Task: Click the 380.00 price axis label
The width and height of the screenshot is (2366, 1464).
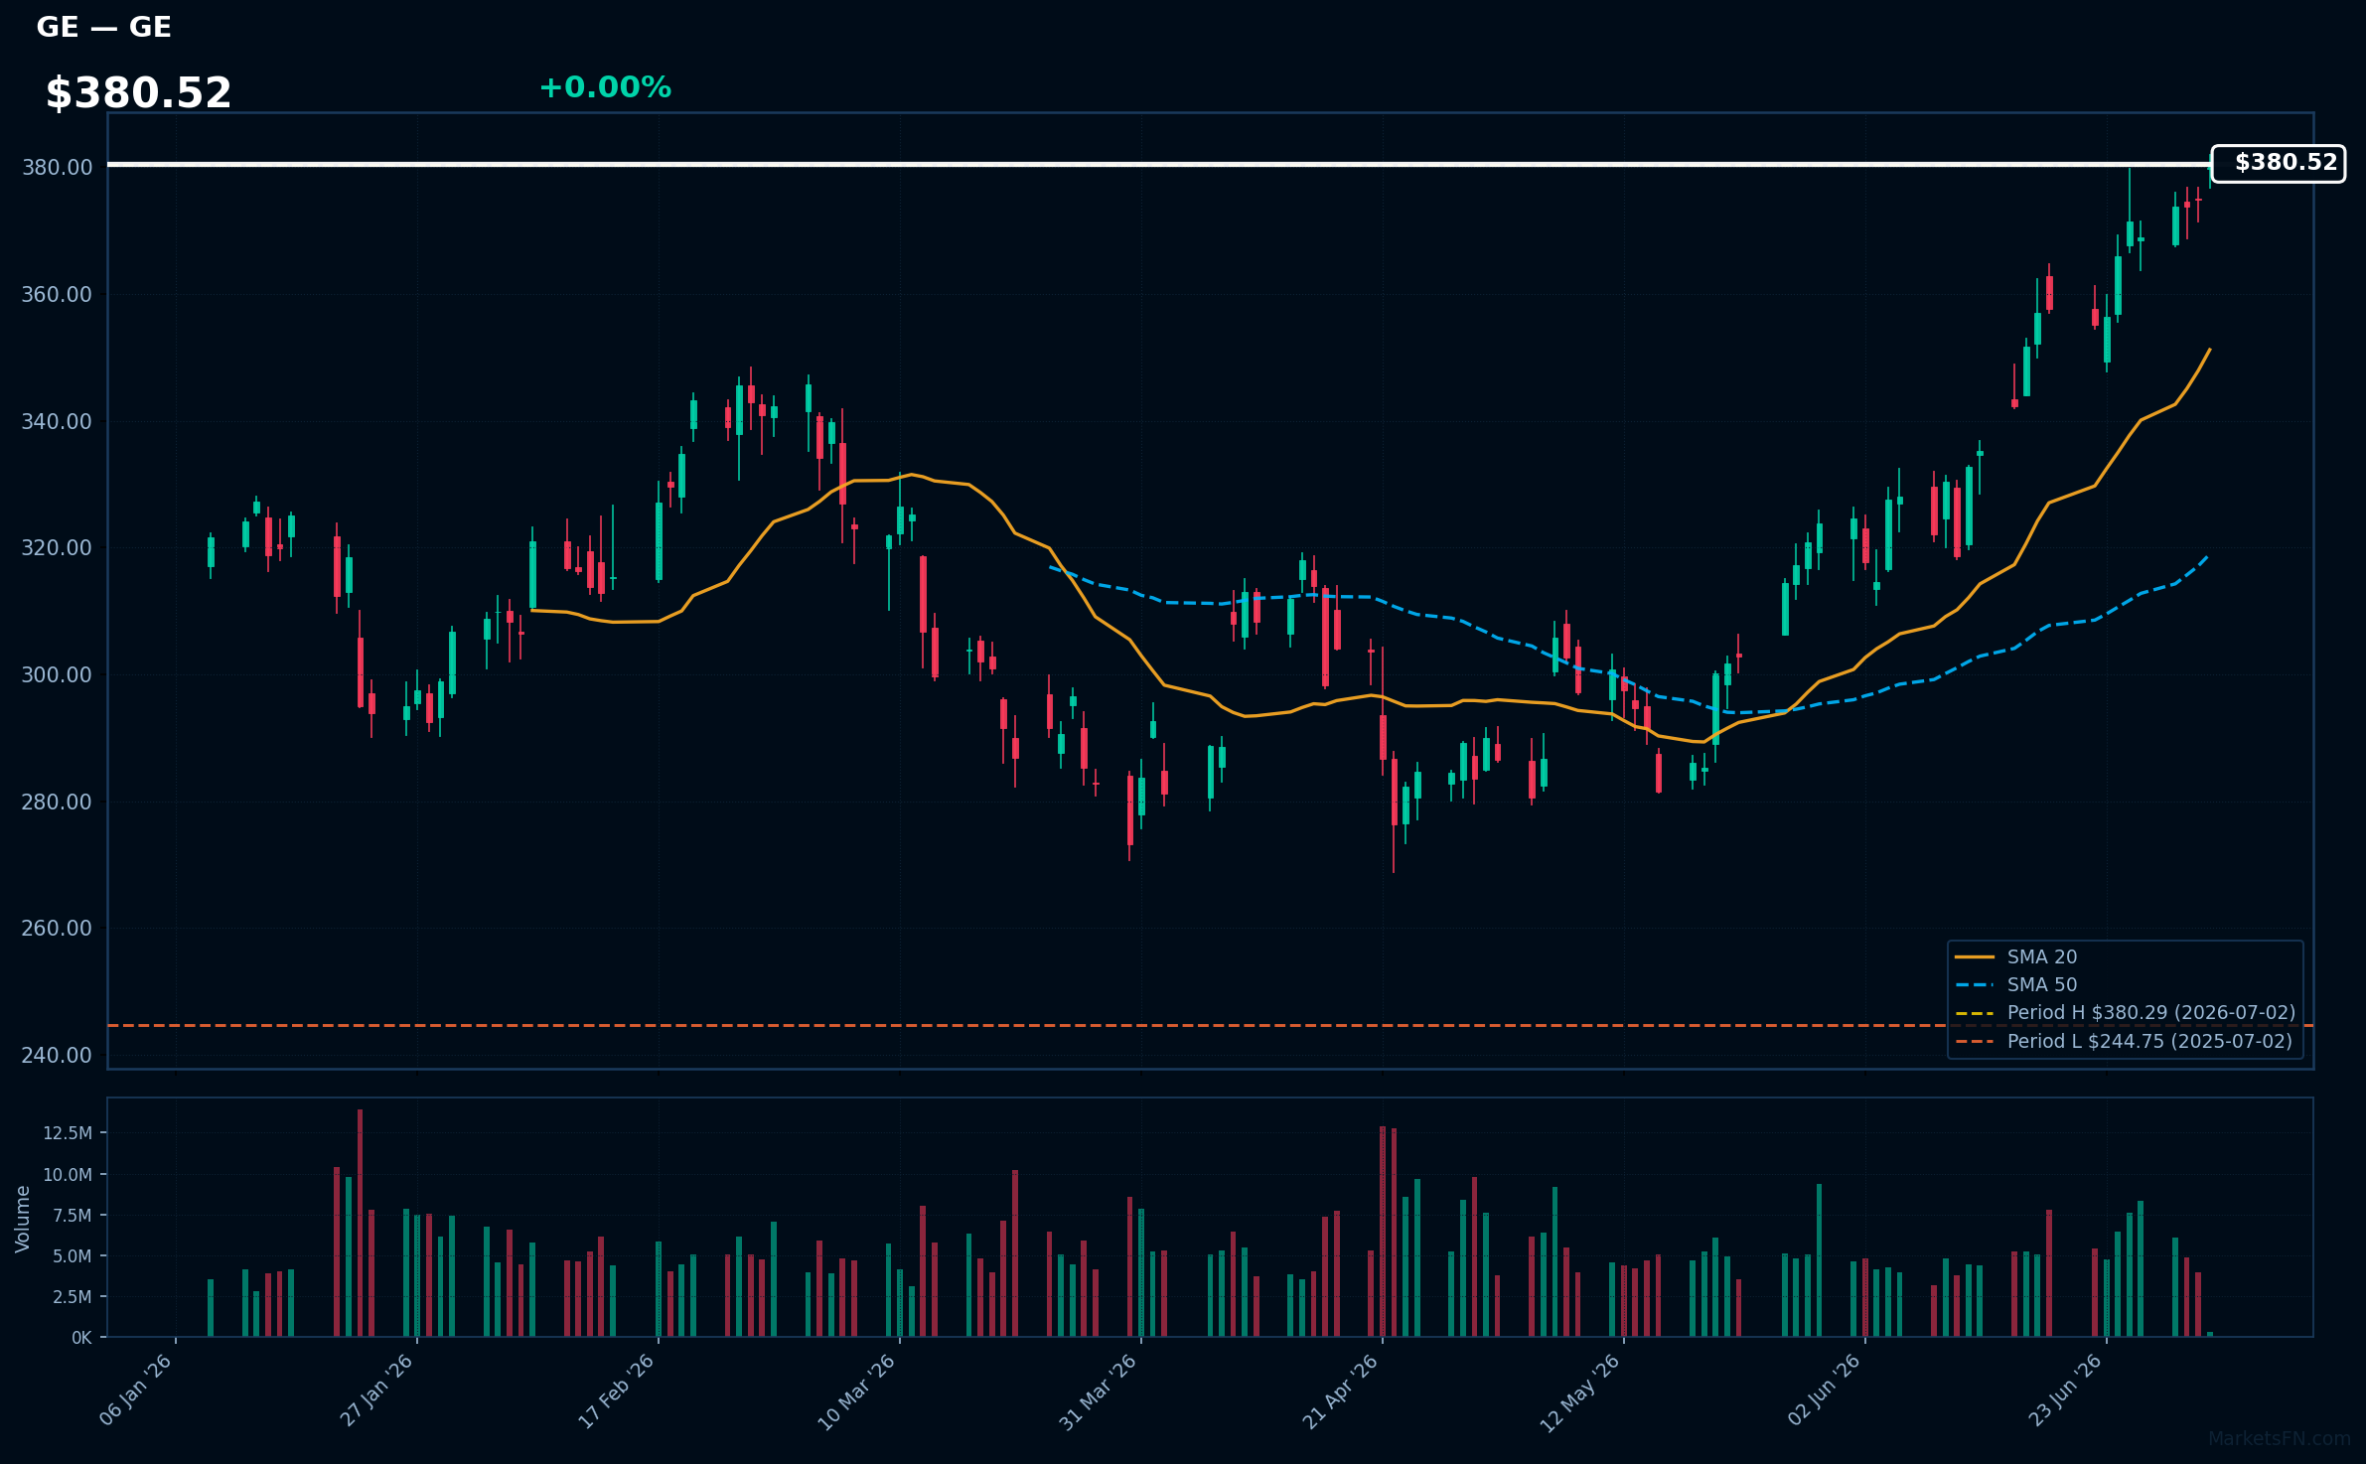Action: click(x=57, y=167)
